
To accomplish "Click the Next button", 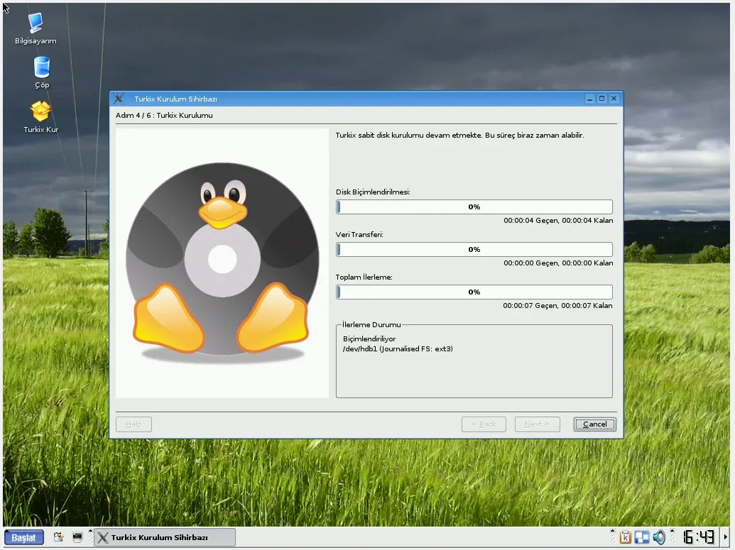I will [537, 424].
